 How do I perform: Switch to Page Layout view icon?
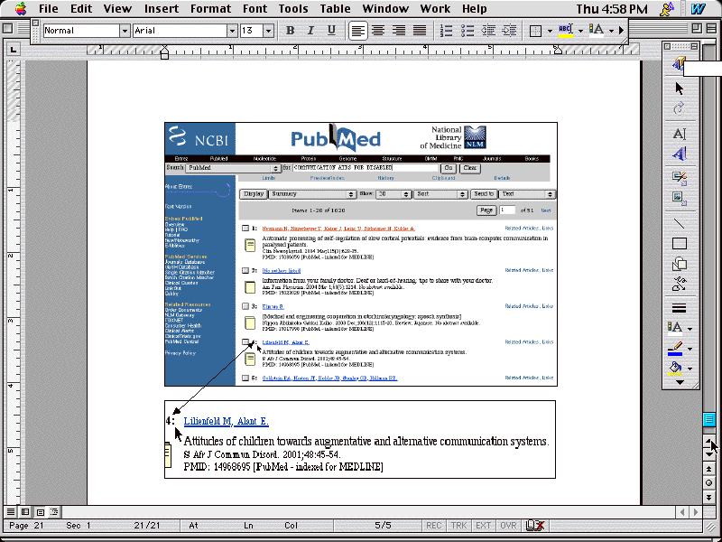(x=40, y=511)
